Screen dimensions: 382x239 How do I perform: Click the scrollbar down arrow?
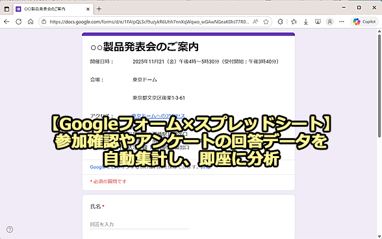tap(379, 237)
